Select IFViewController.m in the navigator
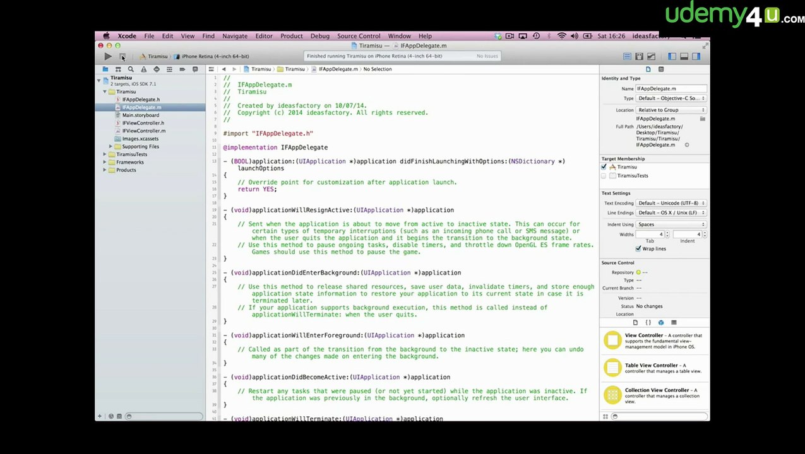805x454 pixels. click(x=143, y=131)
